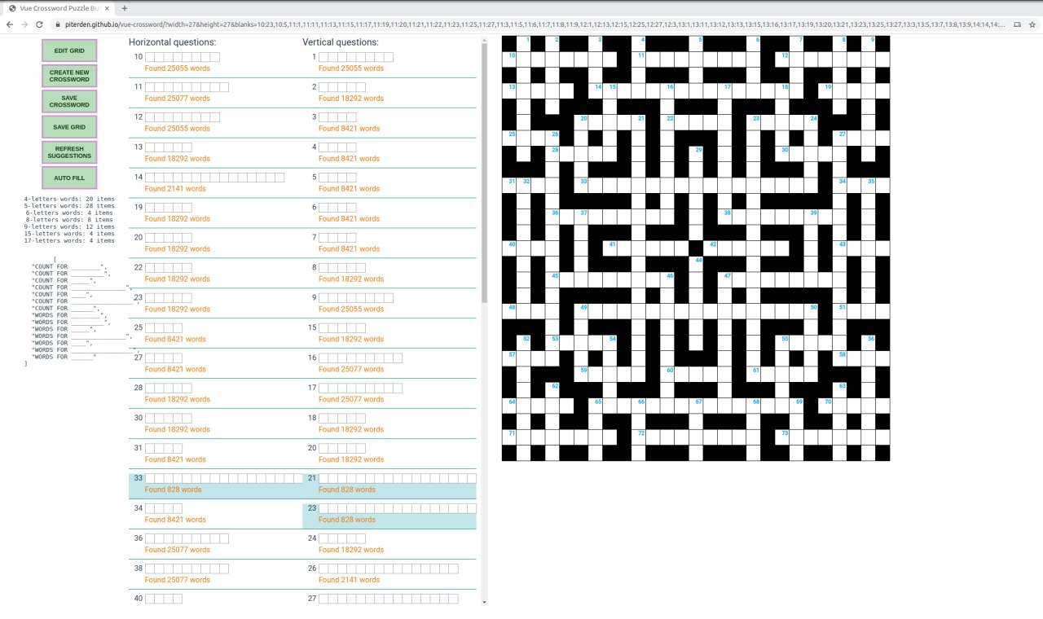
Task: Select horizontal question 14 input
Action: 215,178
